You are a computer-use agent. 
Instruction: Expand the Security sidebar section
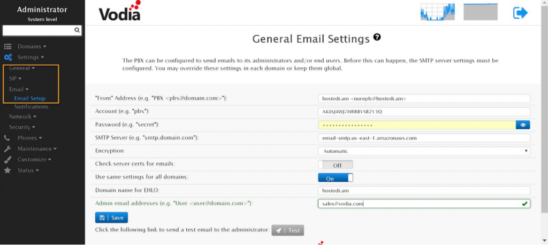coord(22,127)
